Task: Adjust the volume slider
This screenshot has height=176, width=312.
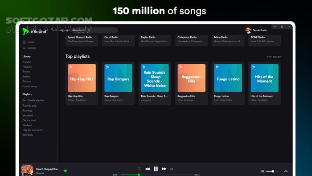Action: [273, 171]
